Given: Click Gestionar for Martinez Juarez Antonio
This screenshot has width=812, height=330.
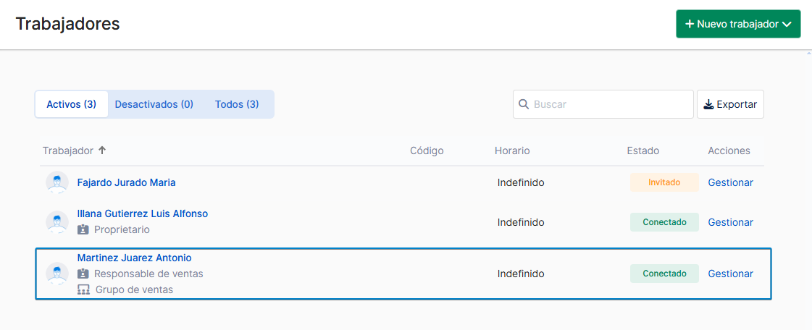Looking at the screenshot, I should (x=730, y=274).
